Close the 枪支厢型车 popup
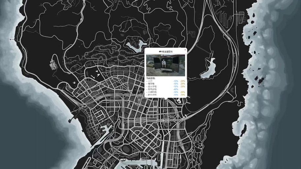The height and width of the screenshot is (169, 301). click(x=185, y=50)
